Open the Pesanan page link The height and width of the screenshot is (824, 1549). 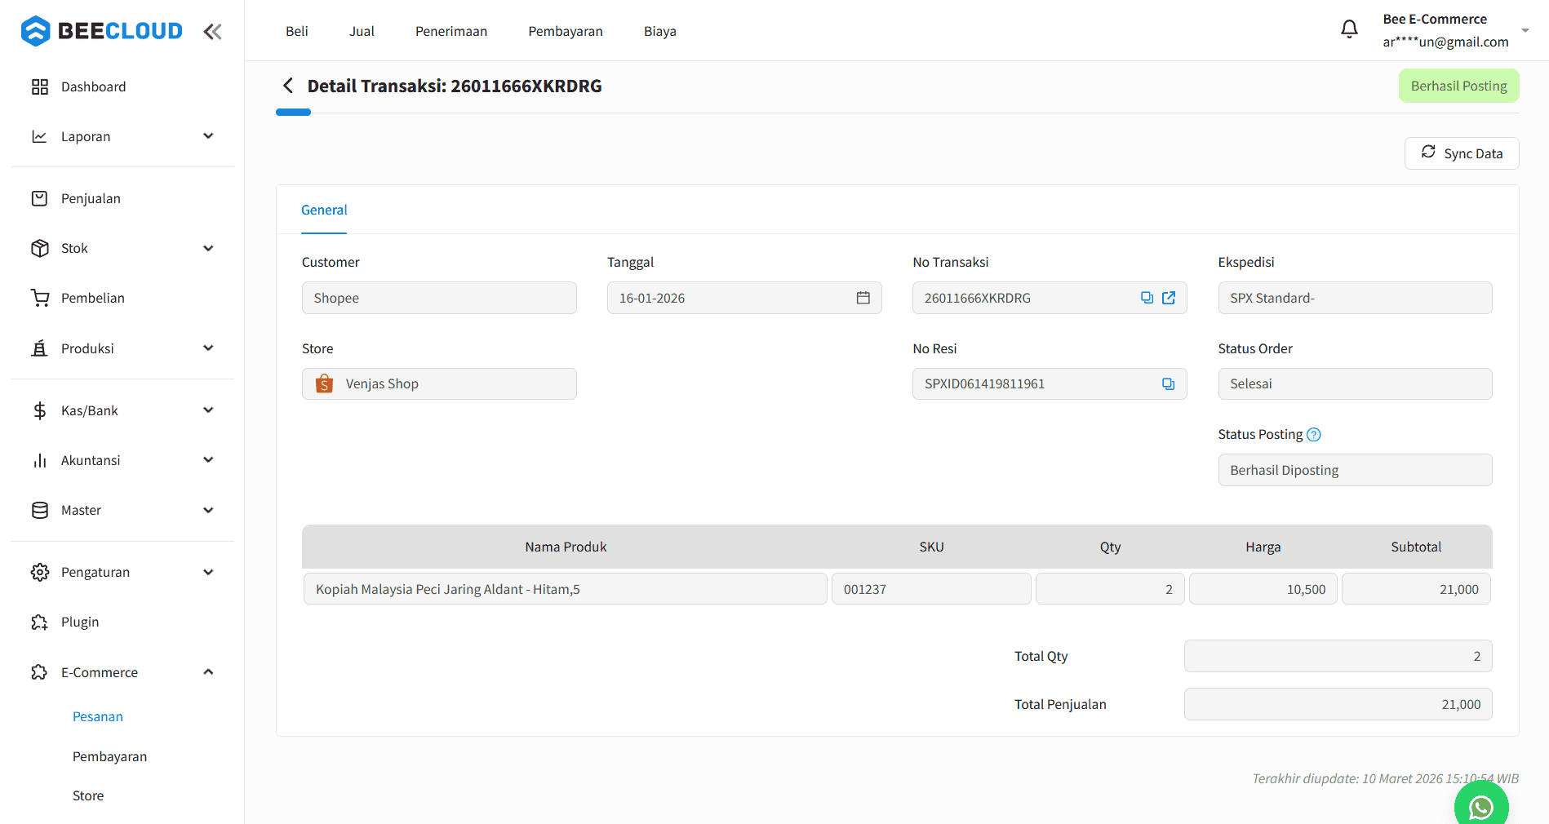(97, 716)
